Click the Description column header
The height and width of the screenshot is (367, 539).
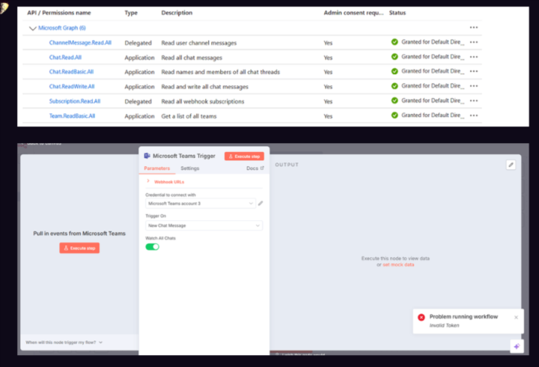[177, 13]
